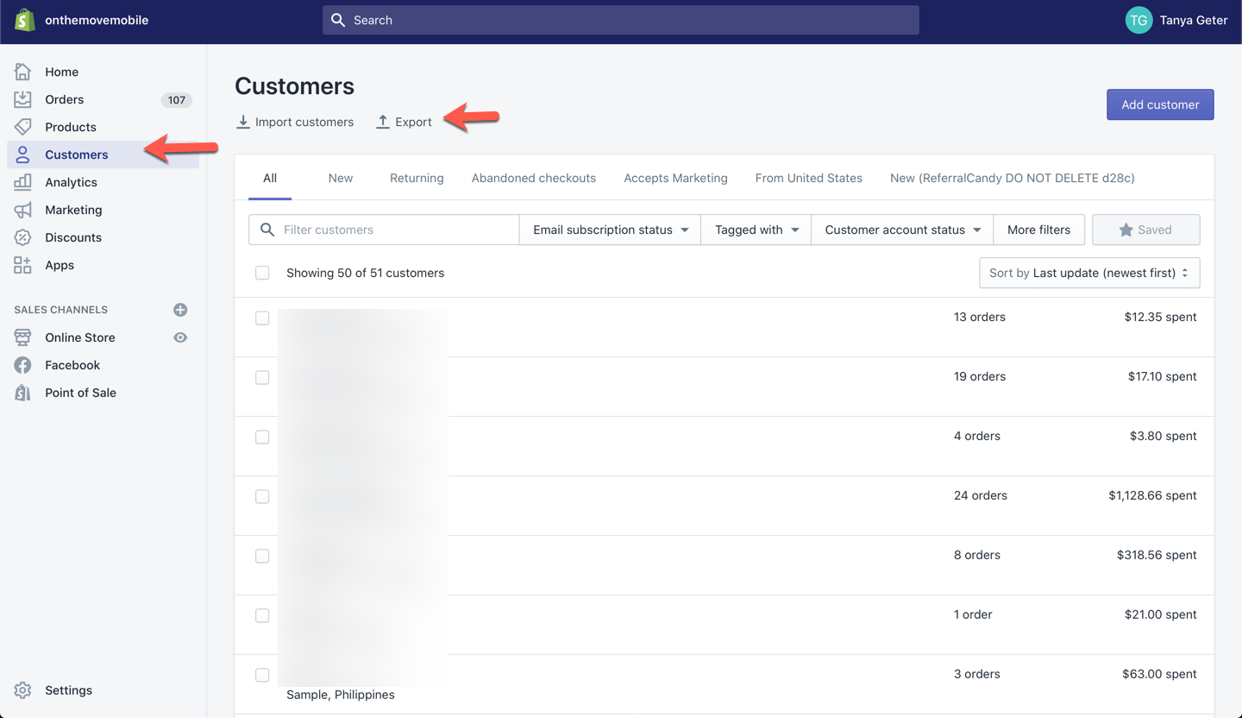Check the customer with 24 orders
This screenshot has height=718, width=1242.
tap(262, 496)
